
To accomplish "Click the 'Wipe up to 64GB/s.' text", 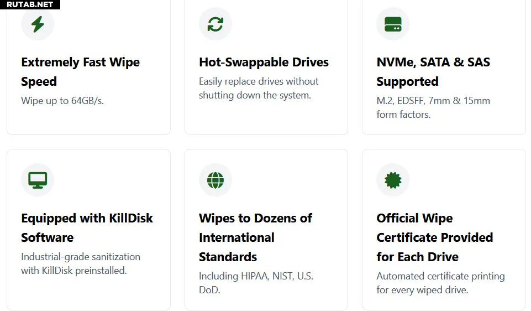I will click(62, 101).
